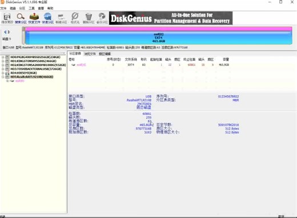Switch to the 扇区编辑 (Sector Editor) tab
The height and width of the screenshot is (218, 297).
pos(105,54)
